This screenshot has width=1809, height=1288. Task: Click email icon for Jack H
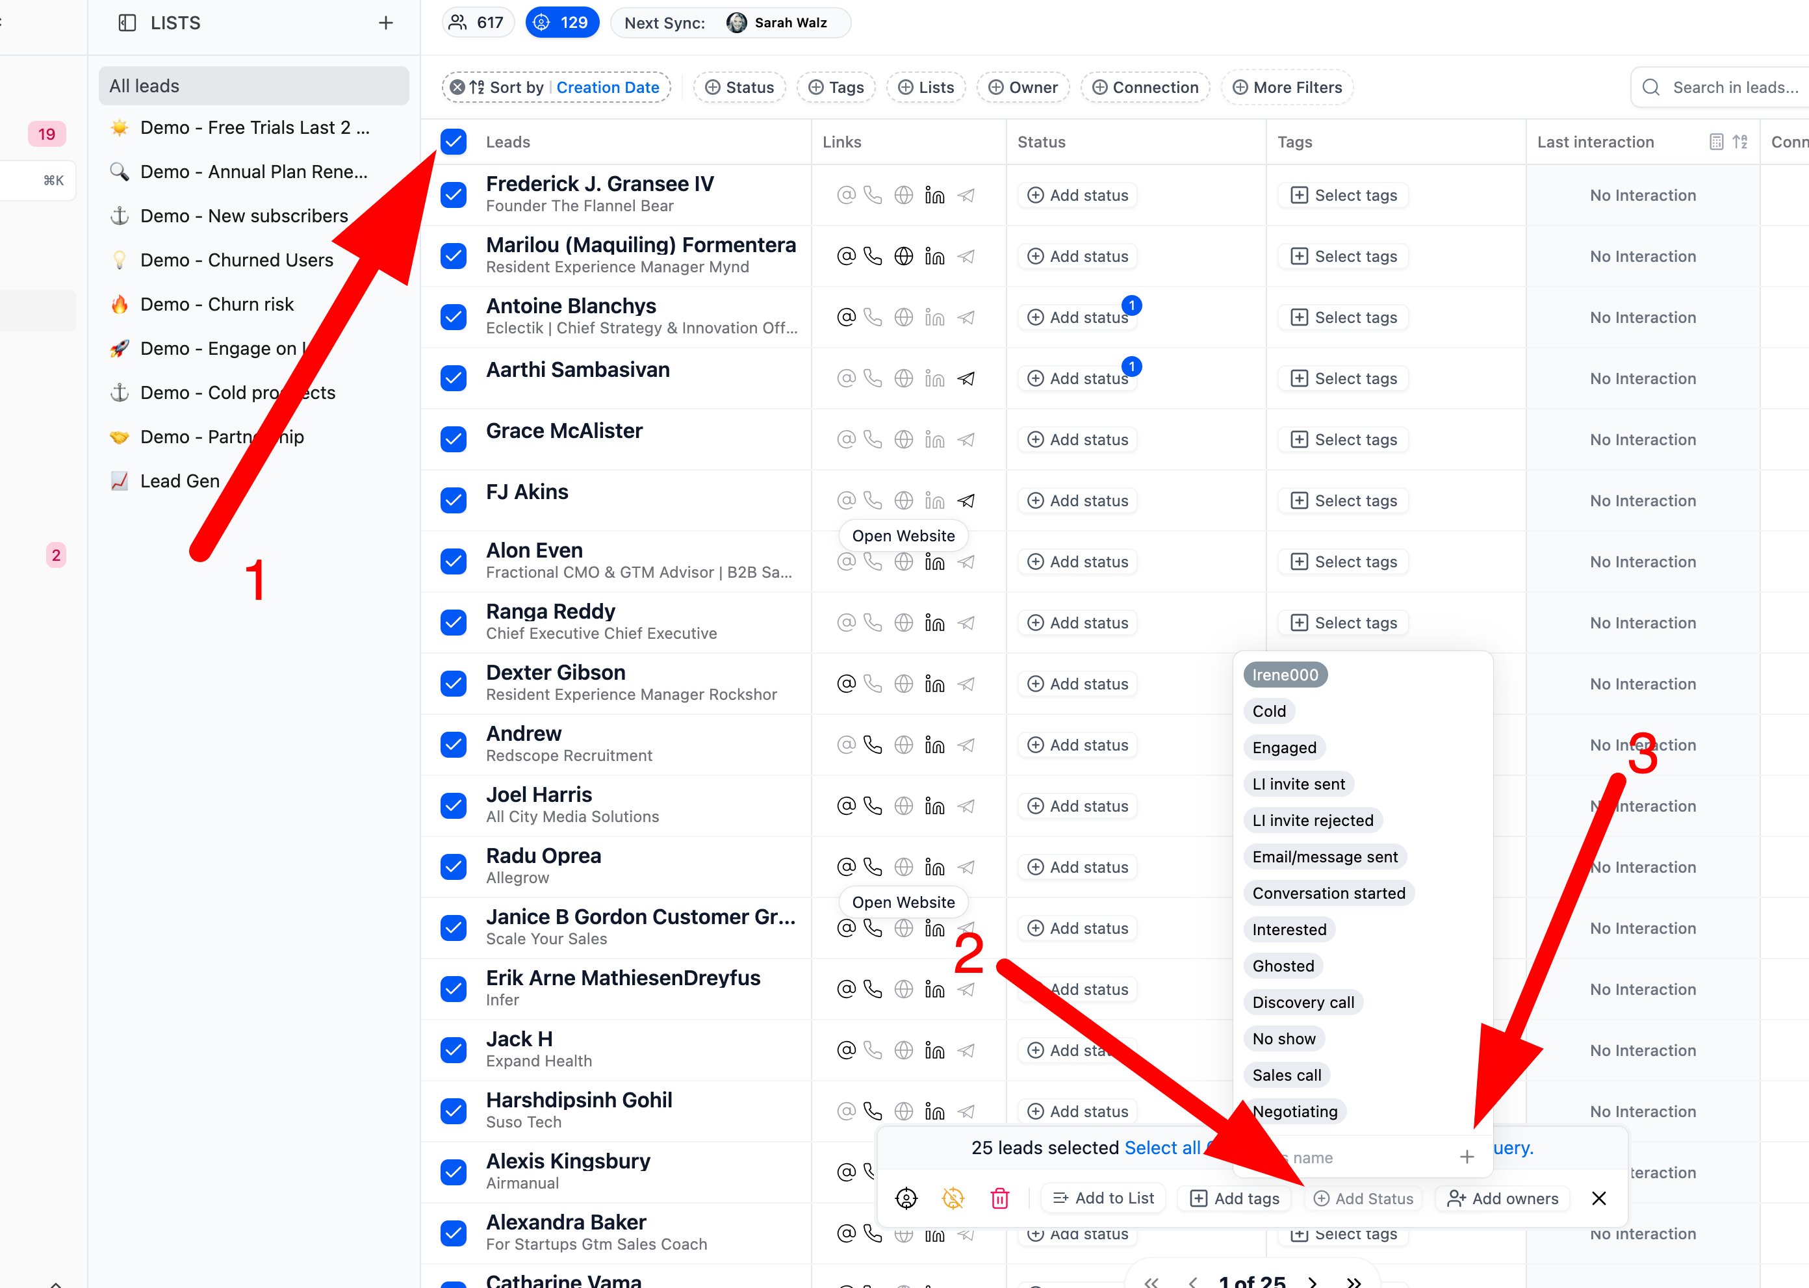(846, 1050)
